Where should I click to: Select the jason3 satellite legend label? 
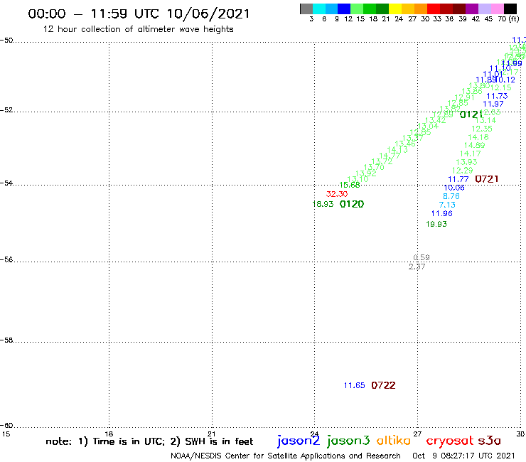pyautogui.click(x=348, y=441)
